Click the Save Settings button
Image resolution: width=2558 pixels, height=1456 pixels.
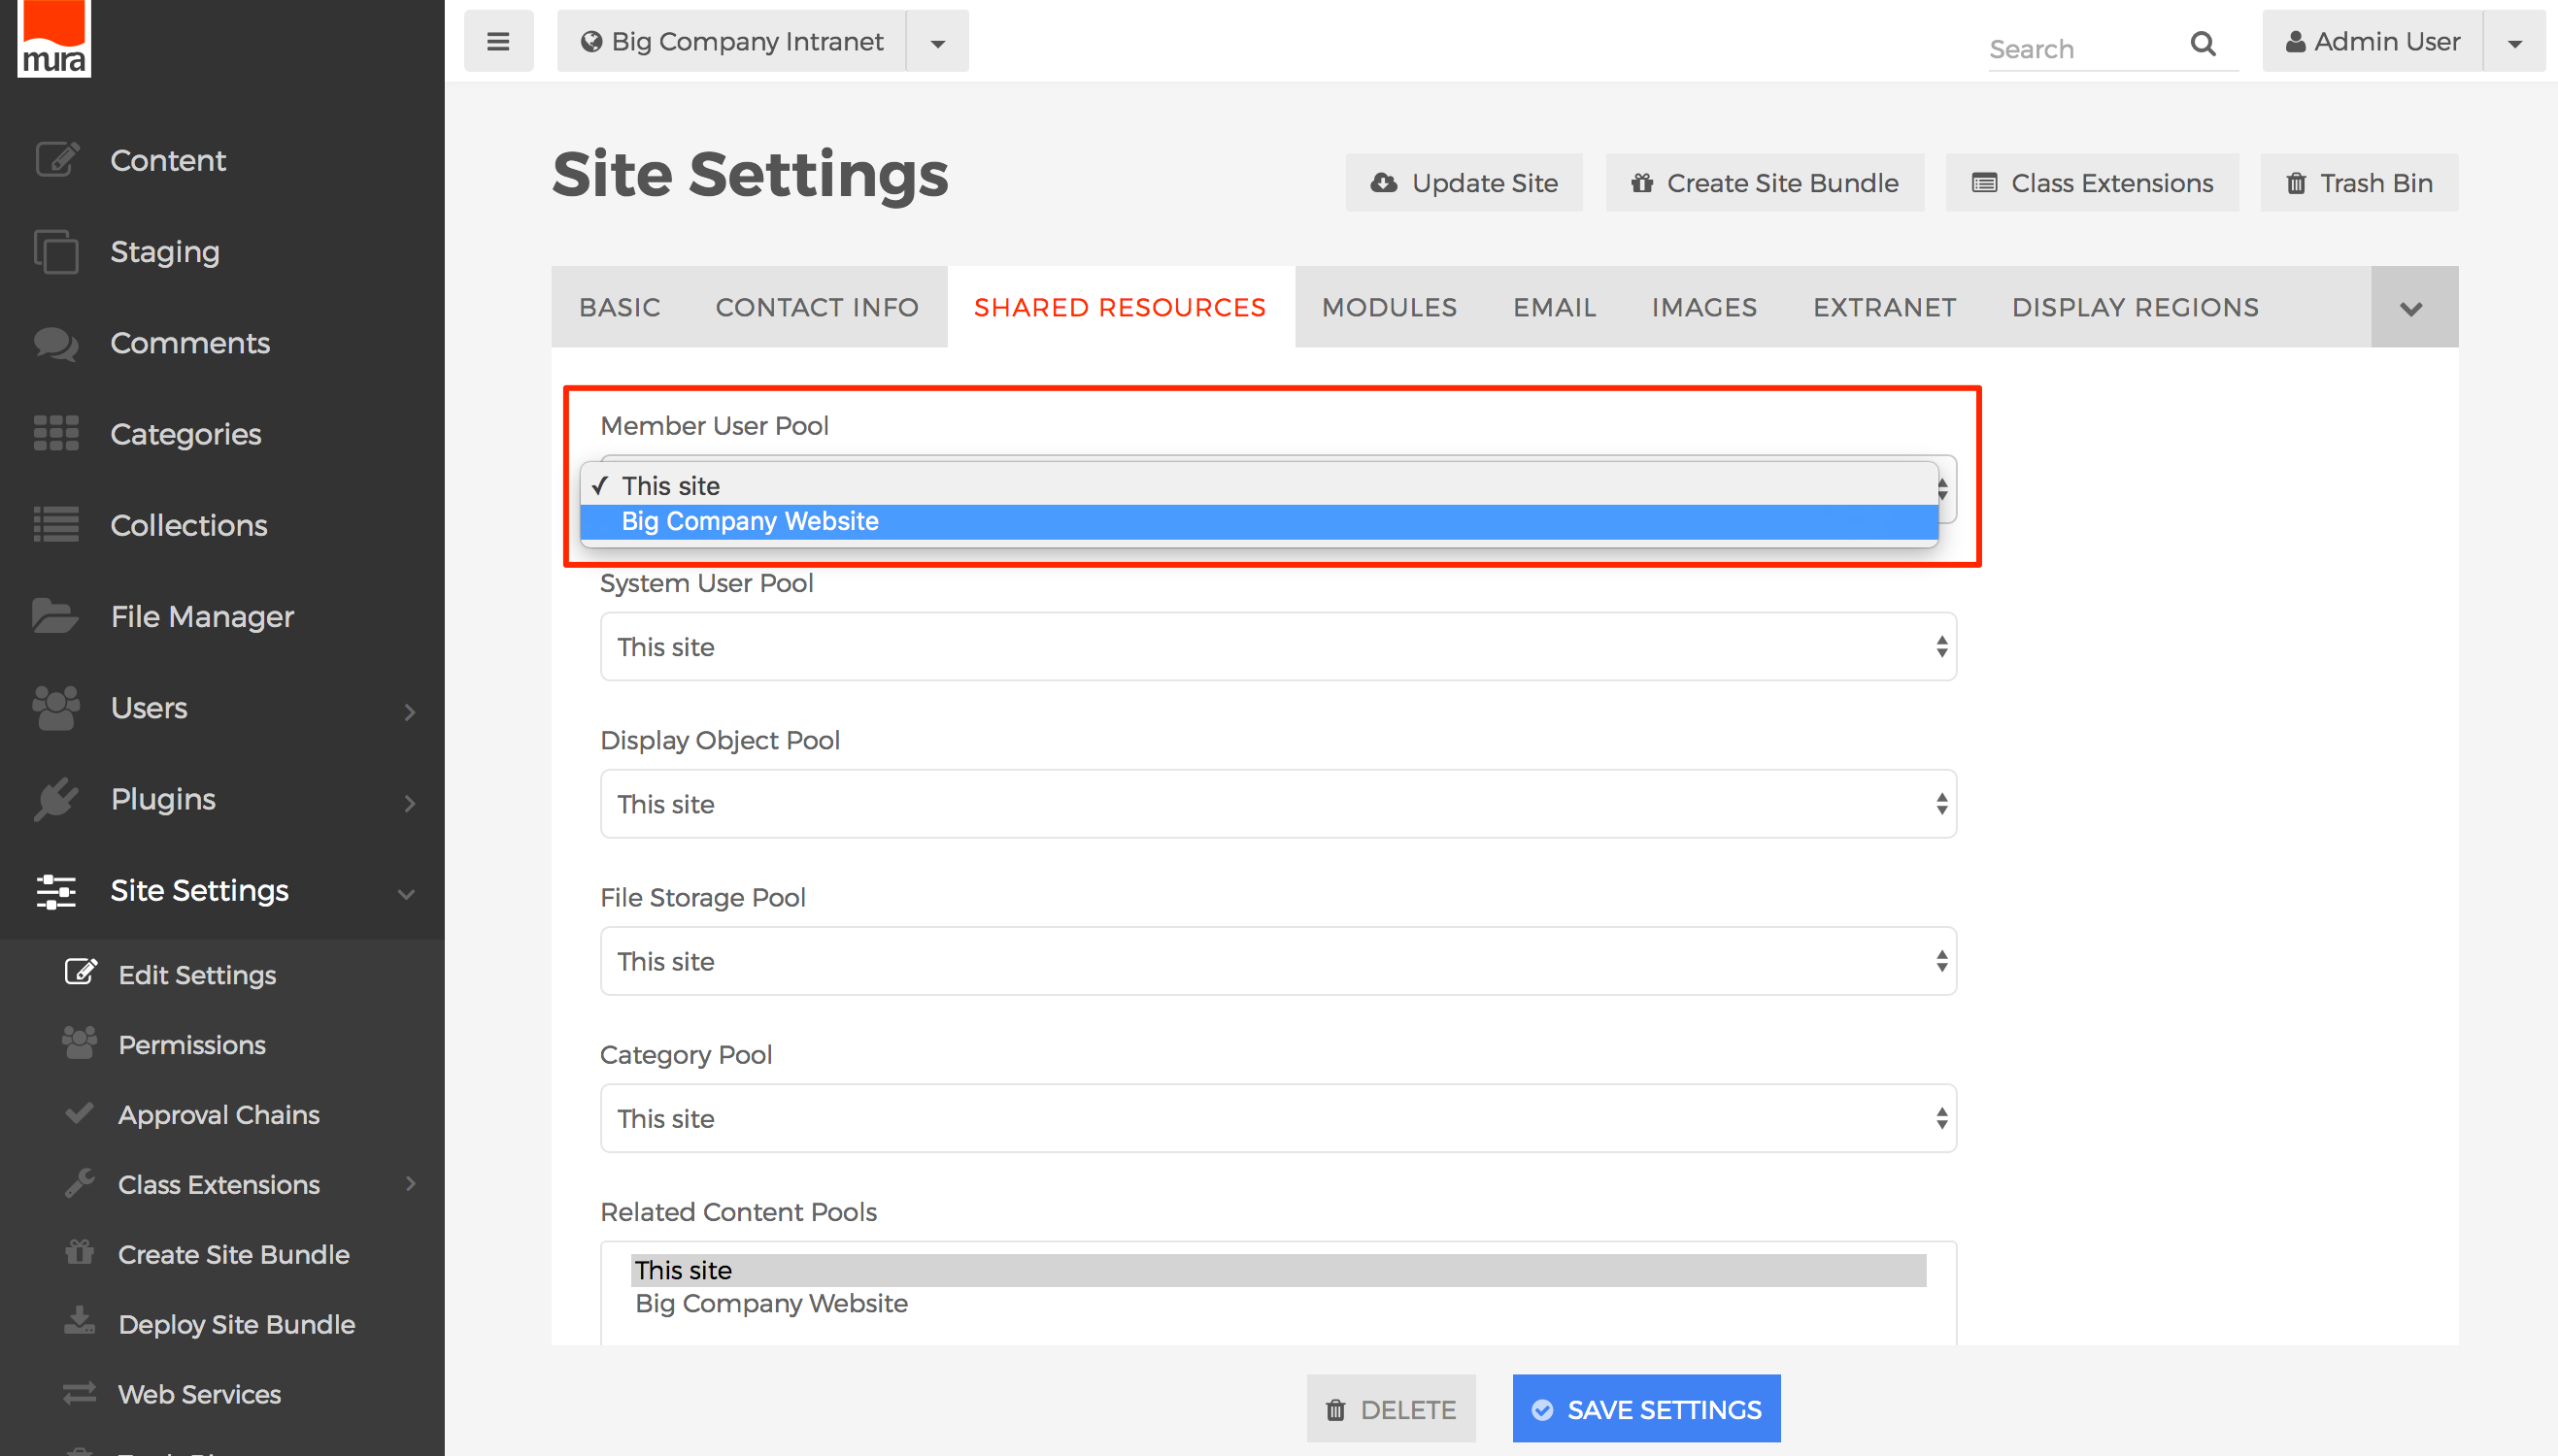click(x=1646, y=1409)
